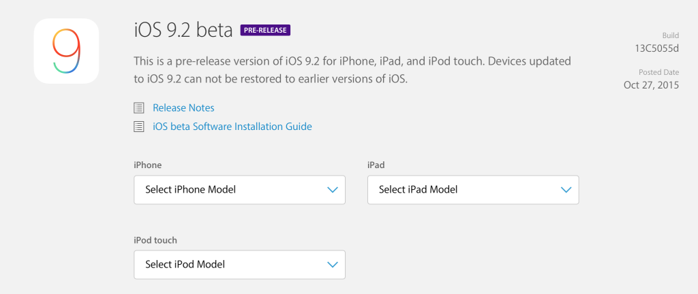Click the purple PRE-RELEASE badge

(x=265, y=30)
